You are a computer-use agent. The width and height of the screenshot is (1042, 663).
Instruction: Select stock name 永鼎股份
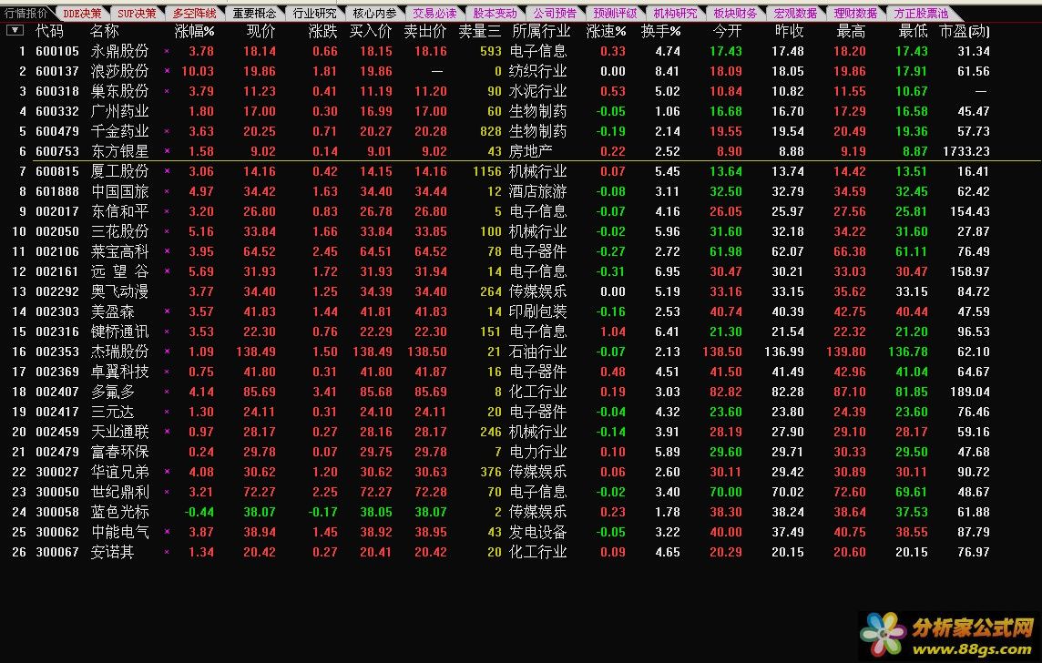coord(119,51)
